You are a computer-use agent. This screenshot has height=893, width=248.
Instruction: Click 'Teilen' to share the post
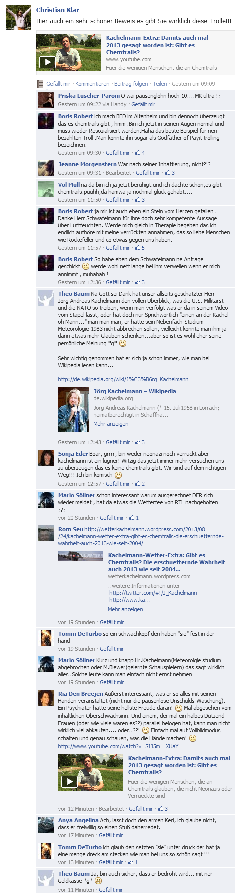click(x=160, y=84)
